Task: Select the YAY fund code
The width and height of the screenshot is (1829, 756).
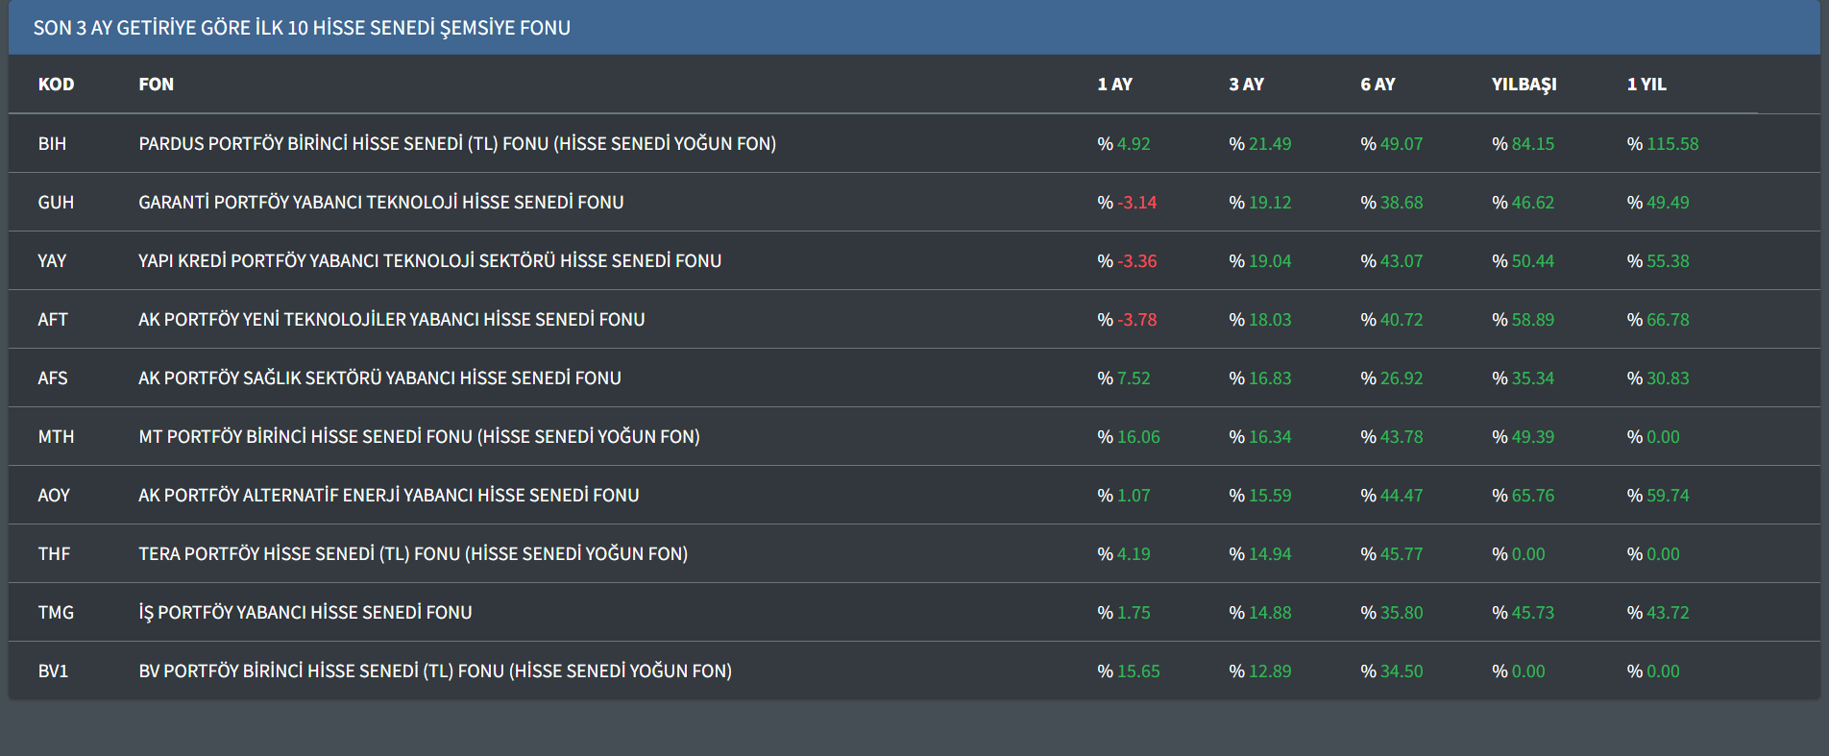Action: tap(52, 261)
